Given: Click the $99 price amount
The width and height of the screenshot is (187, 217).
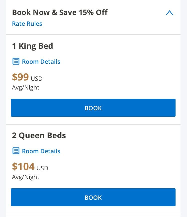Looking at the screenshot, I should tap(20, 77).
